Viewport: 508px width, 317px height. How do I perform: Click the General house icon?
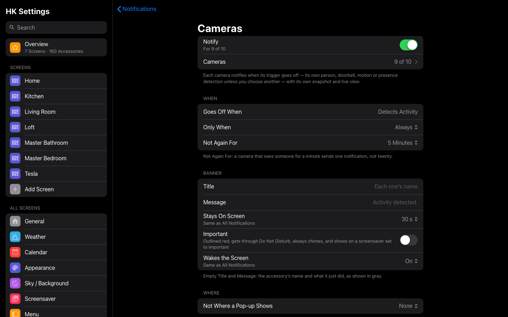(x=15, y=221)
